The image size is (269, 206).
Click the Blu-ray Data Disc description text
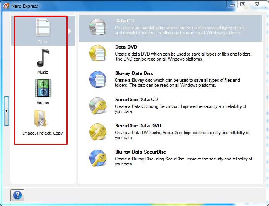pos(177,83)
